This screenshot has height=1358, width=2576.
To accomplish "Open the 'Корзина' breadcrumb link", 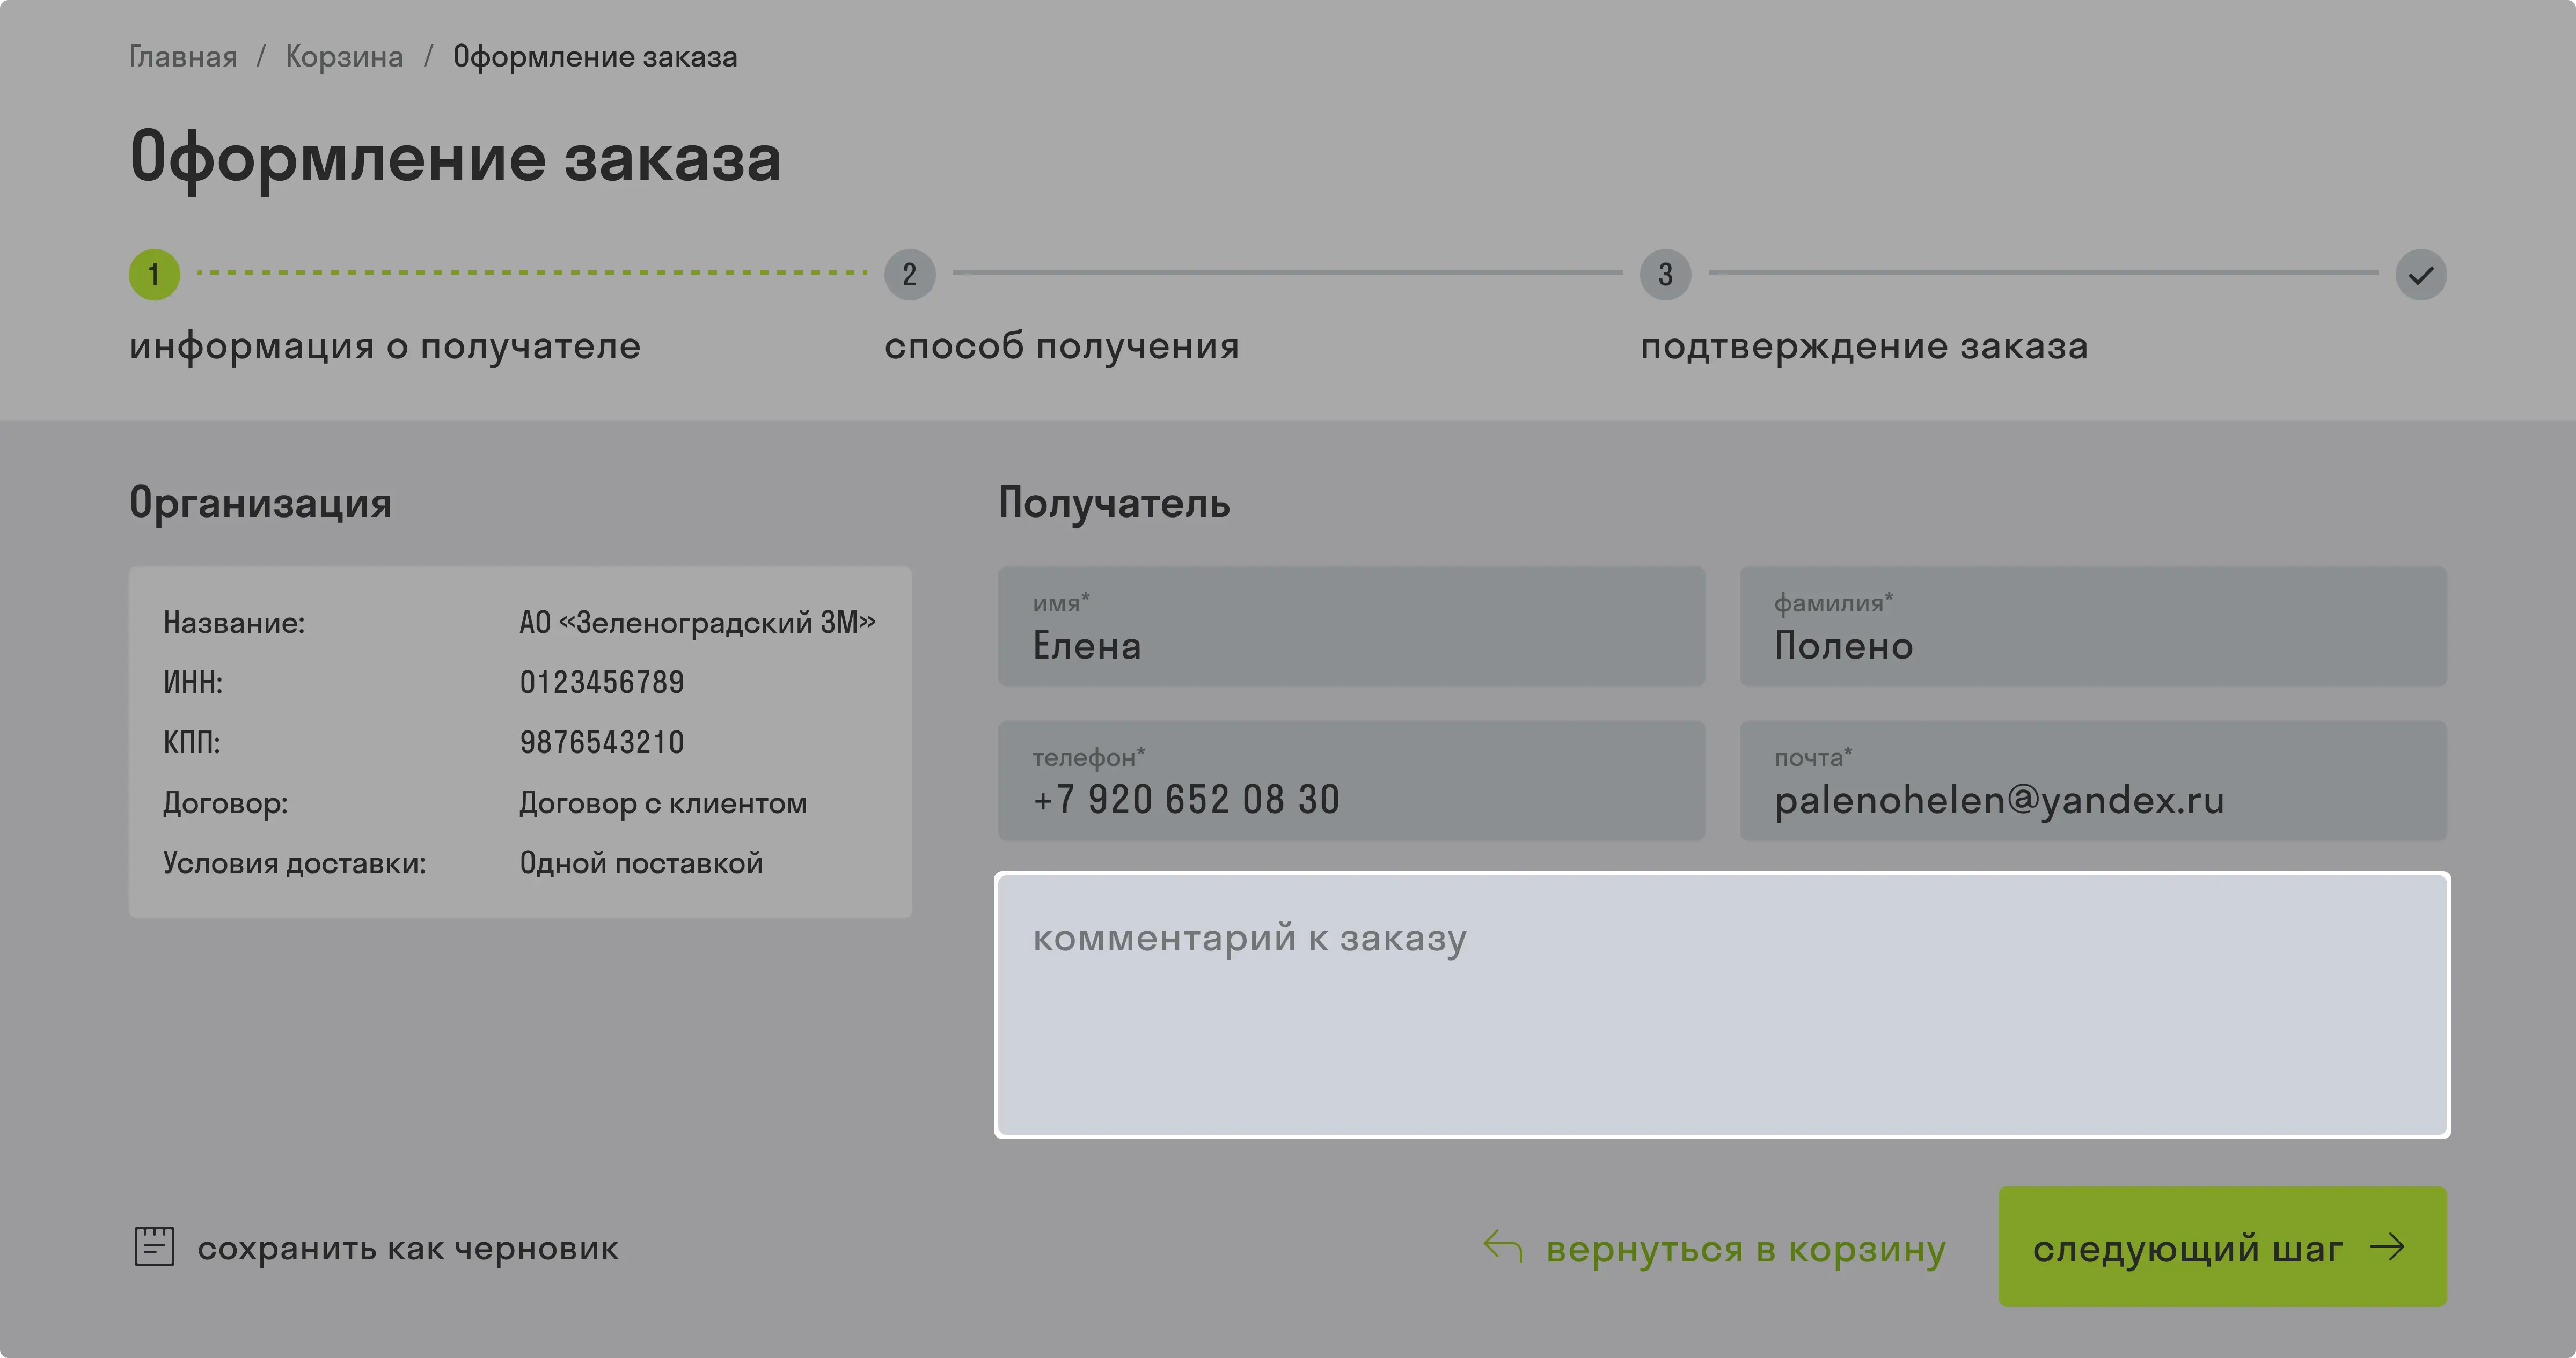I will tap(344, 57).
